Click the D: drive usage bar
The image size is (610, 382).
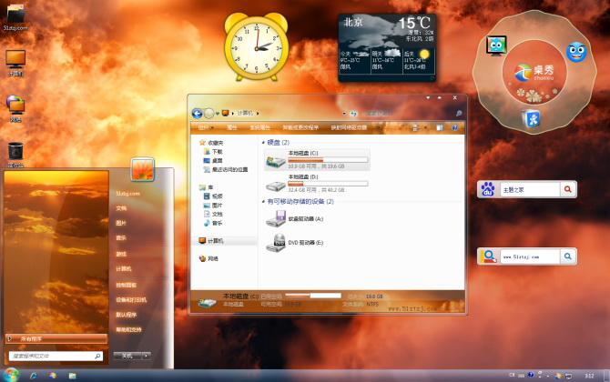[x=328, y=184]
